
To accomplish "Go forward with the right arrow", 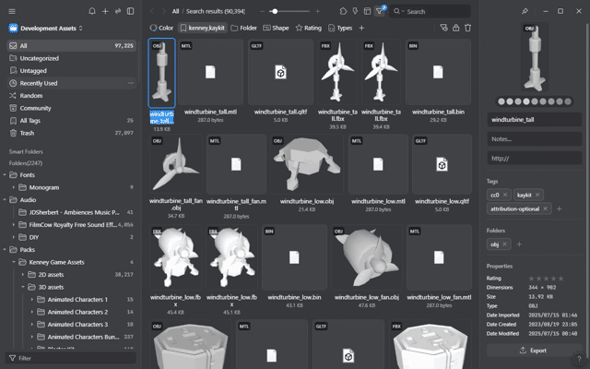I will click(164, 11).
